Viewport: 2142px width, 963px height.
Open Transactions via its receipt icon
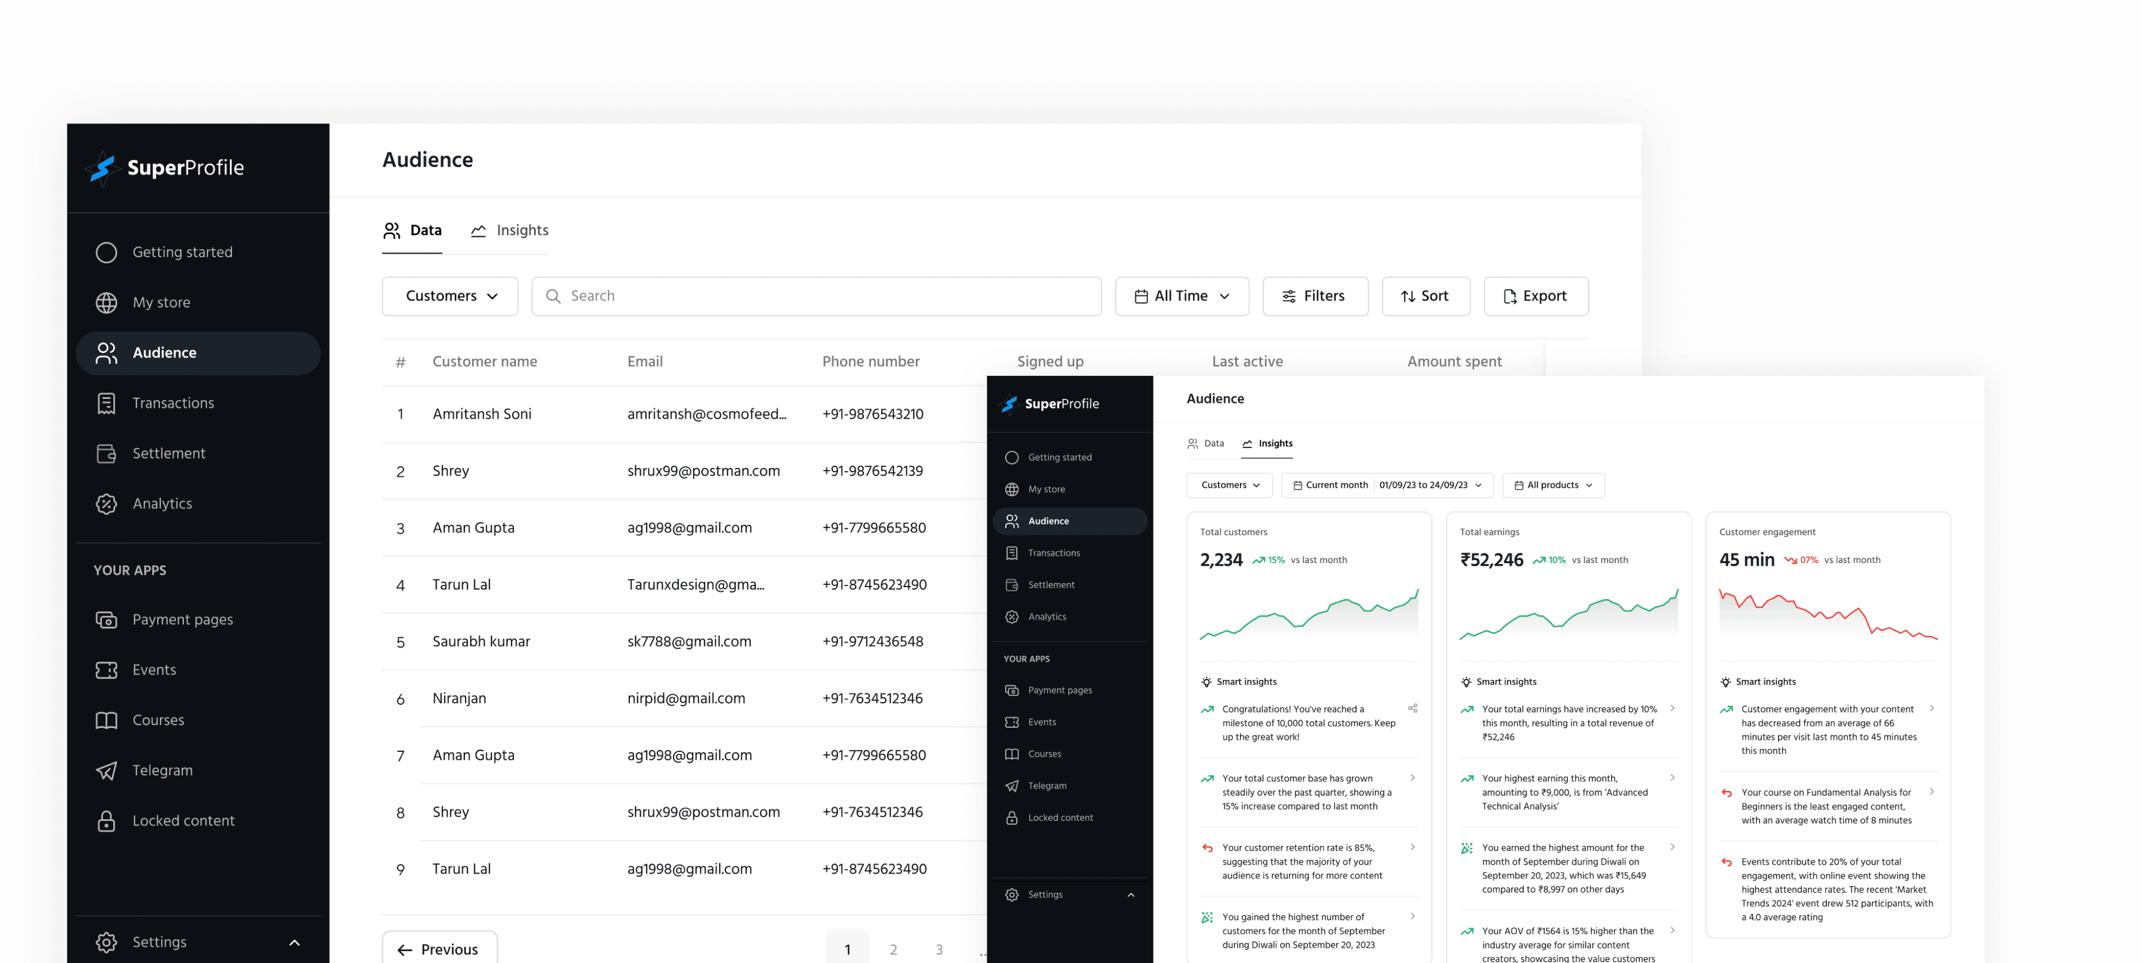tap(106, 403)
